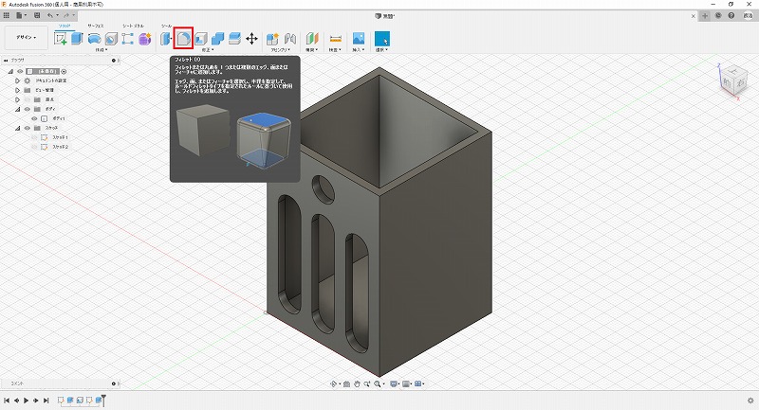759x410 pixels.
Task: Select the Fillet tool in the toolbar
Action: [x=184, y=39]
